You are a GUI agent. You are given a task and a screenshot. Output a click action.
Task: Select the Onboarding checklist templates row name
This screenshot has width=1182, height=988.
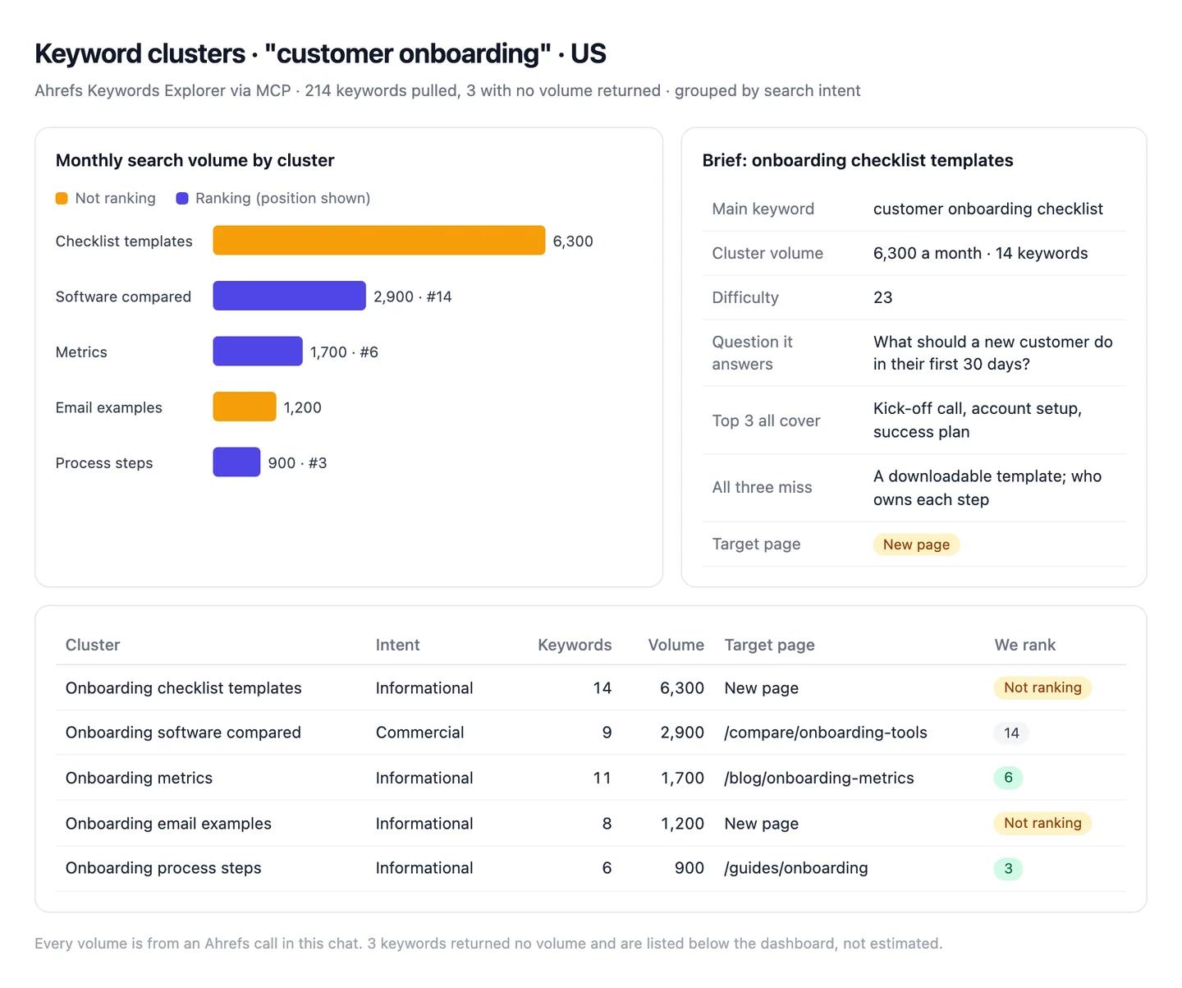pos(184,688)
